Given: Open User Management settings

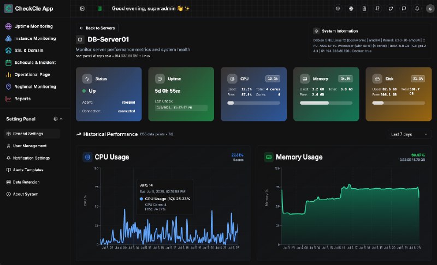Looking at the screenshot, I should coord(29,146).
